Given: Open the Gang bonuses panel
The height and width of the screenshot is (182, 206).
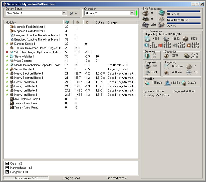Looking at the screenshot, I should (x=71, y=178).
